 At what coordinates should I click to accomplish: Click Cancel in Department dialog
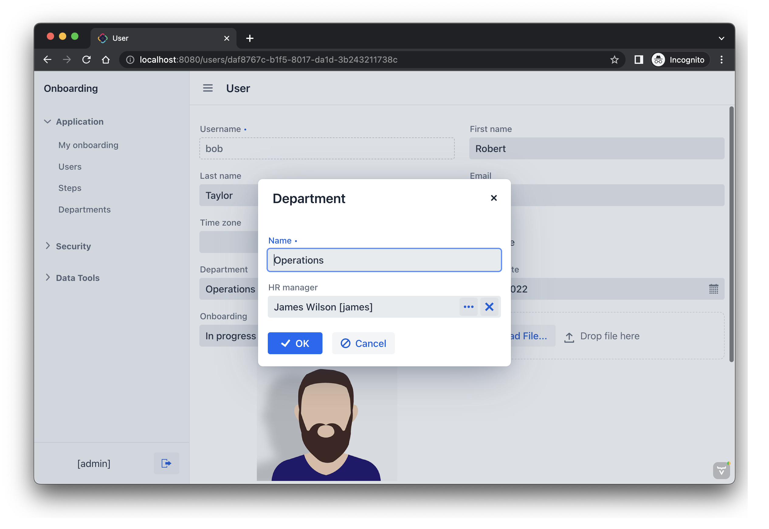click(x=363, y=343)
